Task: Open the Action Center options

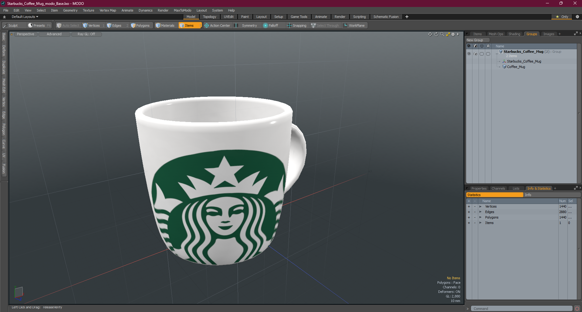Action: point(217,25)
